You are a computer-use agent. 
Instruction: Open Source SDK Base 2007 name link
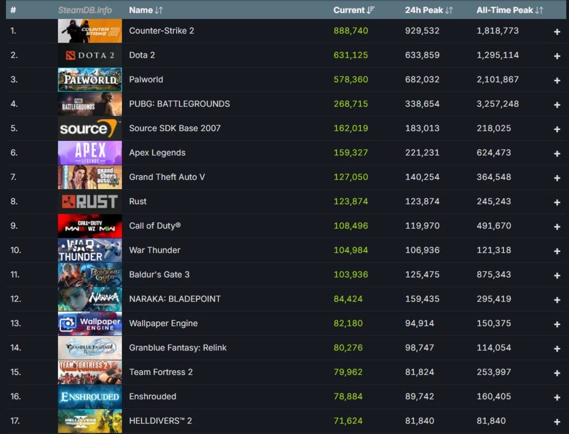click(175, 129)
